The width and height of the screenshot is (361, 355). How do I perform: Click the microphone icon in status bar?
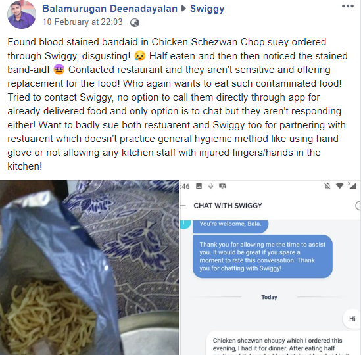(x=210, y=186)
